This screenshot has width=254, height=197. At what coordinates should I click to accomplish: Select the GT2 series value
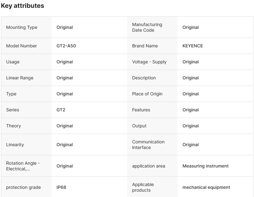click(61, 110)
